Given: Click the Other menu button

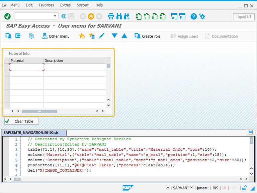Looking at the screenshot, I should pos(56,36).
